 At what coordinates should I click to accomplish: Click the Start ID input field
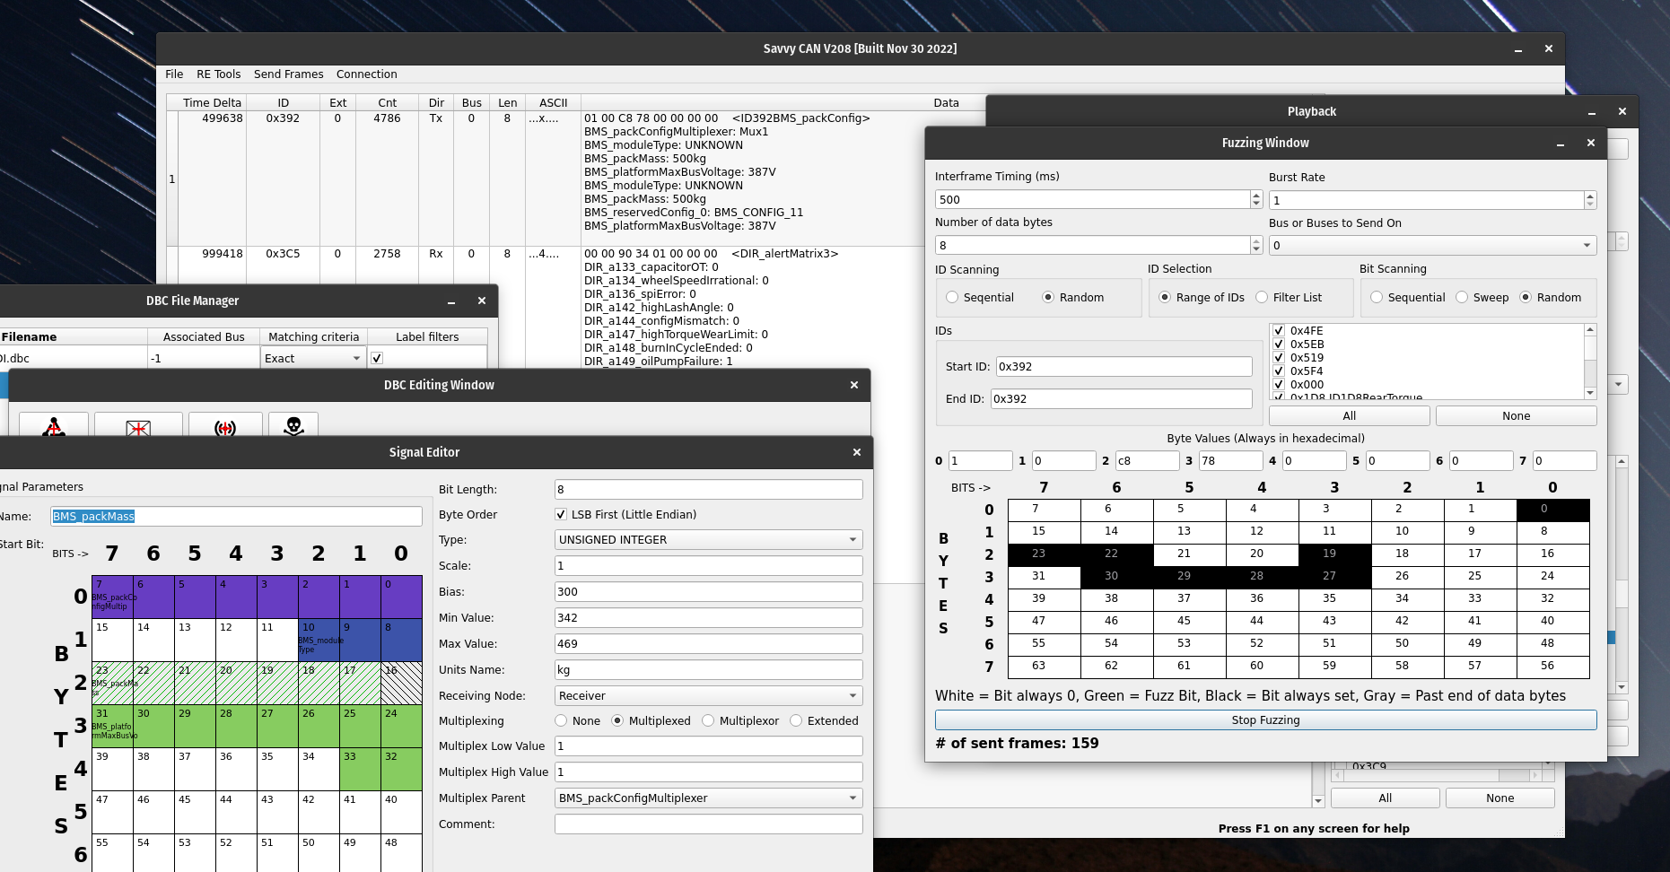pyautogui.click(x=1124, y=367)
